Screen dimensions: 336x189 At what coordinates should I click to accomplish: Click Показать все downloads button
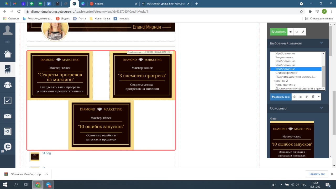317,174
